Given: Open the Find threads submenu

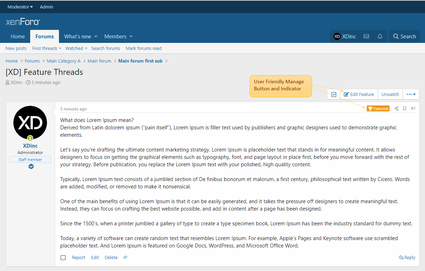Looking at the screenshot, I should pyautogui.click(x=47, y=49).
